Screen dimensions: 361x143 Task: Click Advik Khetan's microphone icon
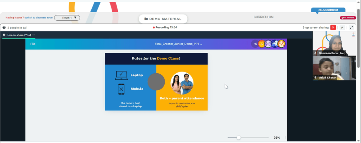click(x=316, y=78)
